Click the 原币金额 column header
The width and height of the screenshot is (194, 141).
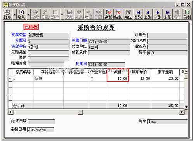tap(165, 72)
